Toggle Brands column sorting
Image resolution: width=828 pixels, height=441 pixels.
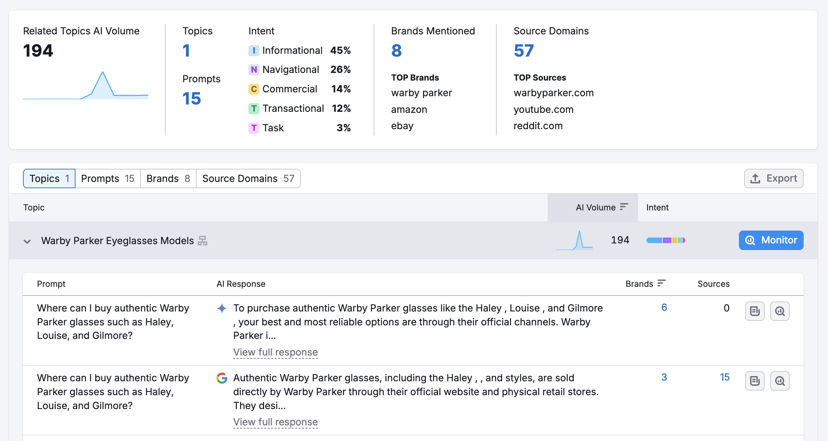662,283
